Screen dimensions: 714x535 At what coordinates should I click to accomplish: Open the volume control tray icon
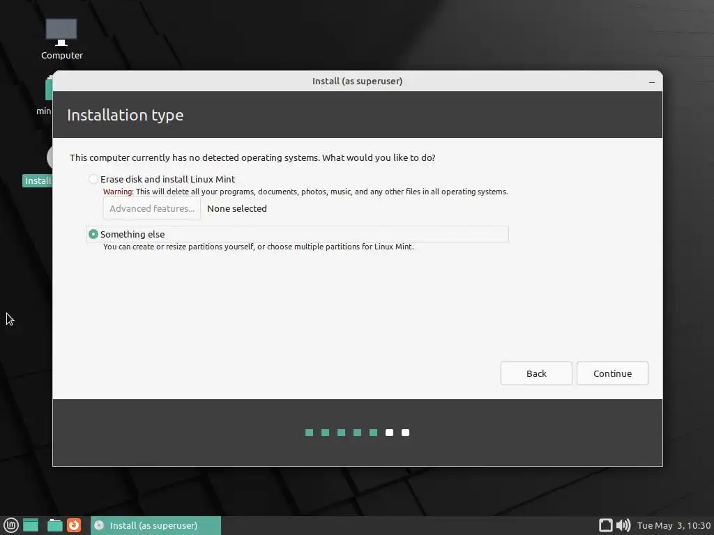pos(623,525)
